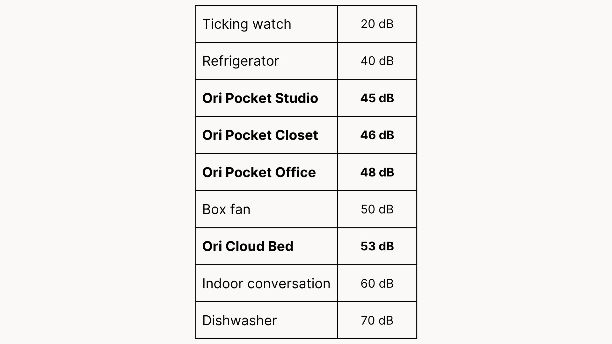Select the 40 dB value cell
This screenshot has height=344, width=612.
tap(377, 61)
